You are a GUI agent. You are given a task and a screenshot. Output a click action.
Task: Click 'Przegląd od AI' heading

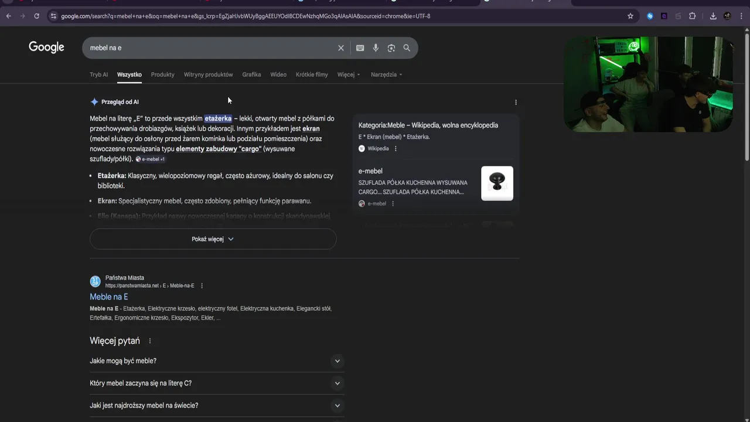[120, 102]
